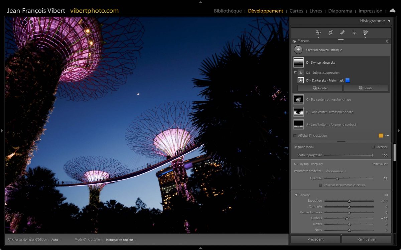Image resolution: width=401 pixels, height=250 pixels.
Task: Select the Red eye correction tool
Action: click(354, 32)
